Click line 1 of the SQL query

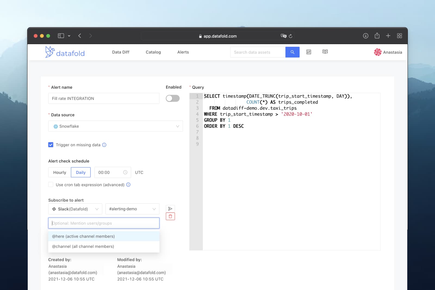[x=278, y=96]
